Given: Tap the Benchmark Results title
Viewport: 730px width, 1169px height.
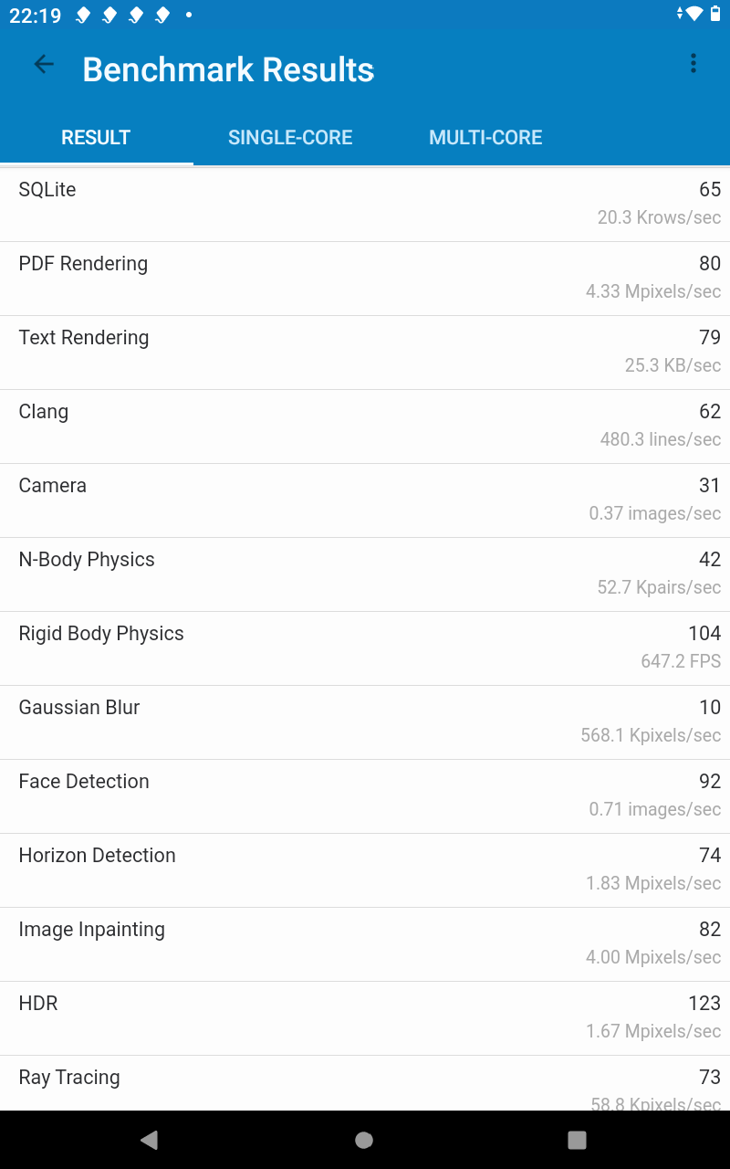Looking at the screenshot, I should [x=228, y=69].
